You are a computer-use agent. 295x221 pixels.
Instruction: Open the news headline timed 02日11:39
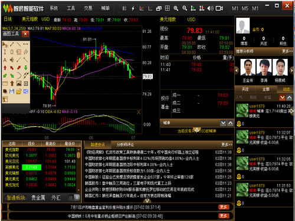tap(158, 152)
